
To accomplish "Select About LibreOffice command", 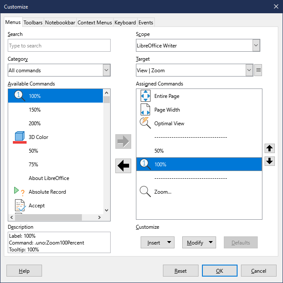I will pyautogui.click(x=55, y=178).
